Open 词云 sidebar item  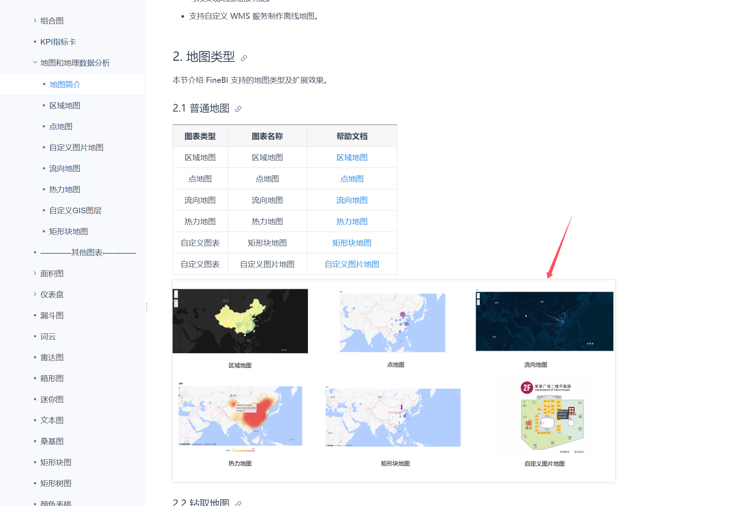(48, 336)
